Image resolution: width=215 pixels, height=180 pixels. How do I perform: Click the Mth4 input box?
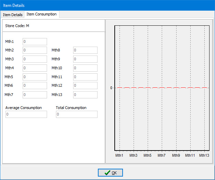(x=35, y=68)
